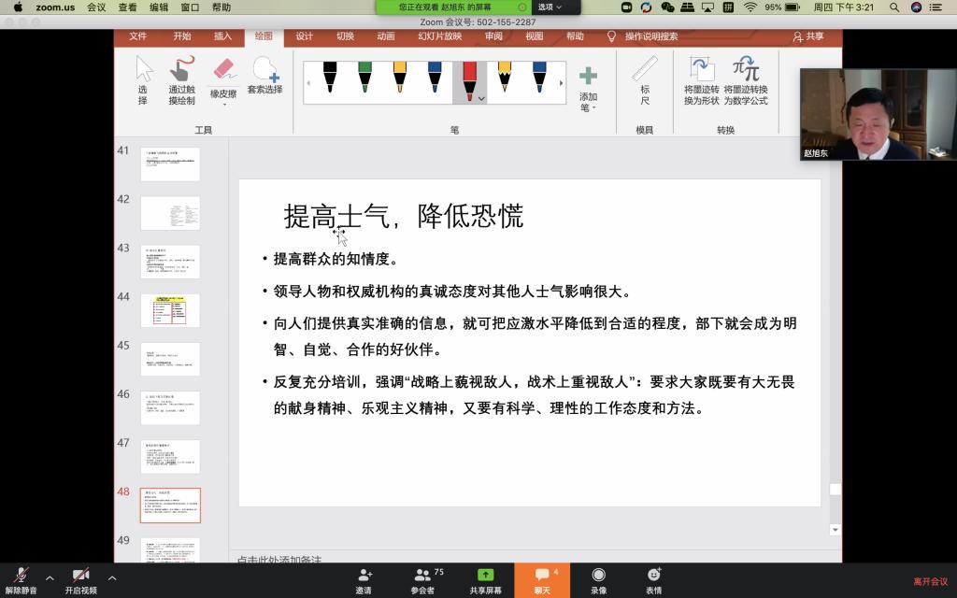Open the Zoom participants panel
957x598 pixels.
pos(422,580)
